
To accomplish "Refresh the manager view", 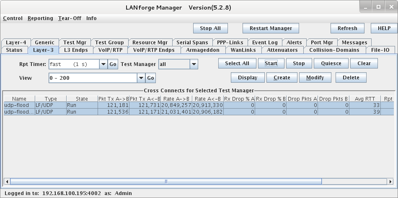I will 347,28.
